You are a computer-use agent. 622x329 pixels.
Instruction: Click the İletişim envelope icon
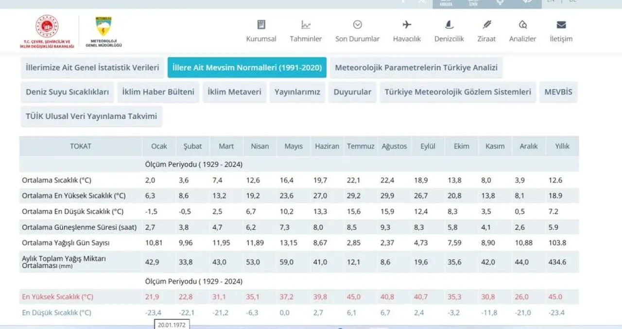tap(561, 23)
